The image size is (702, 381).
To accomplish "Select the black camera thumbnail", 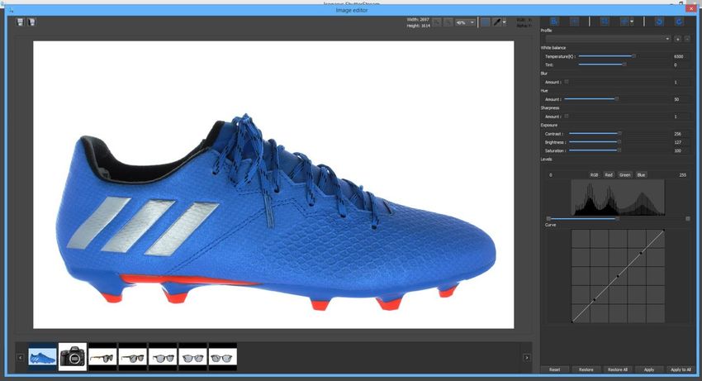I will [x=73, y=357].
